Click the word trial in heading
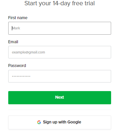121x132 pixels. pos(90,3)
